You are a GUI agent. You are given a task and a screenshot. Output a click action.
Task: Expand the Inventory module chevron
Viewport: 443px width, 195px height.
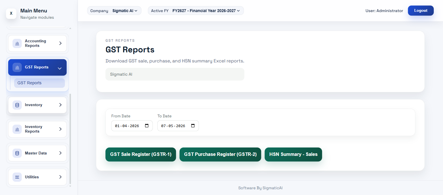[60, 105]
